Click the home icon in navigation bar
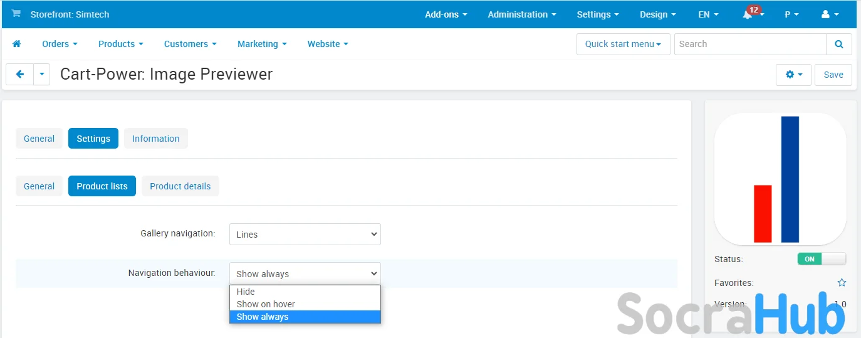The height and width of the screenshot is (338, 861). point(17,44)
